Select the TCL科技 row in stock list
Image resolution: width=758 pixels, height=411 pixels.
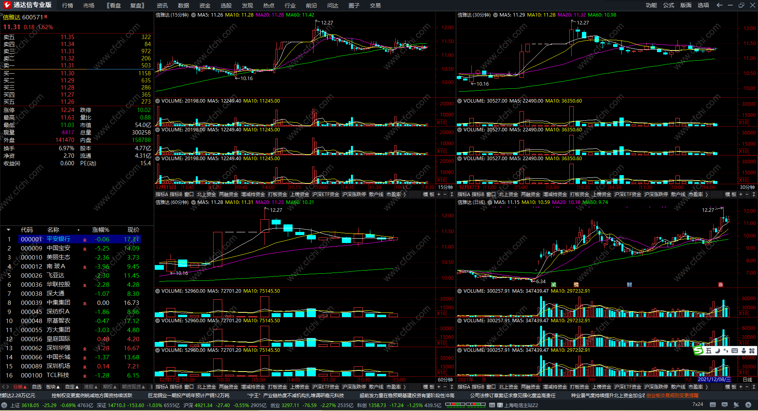[74, 376]
